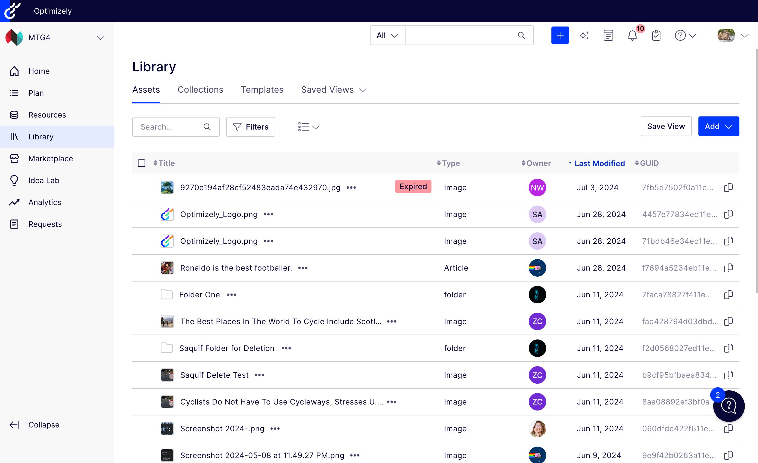
Task: Click Save View button
Action: 665,126
